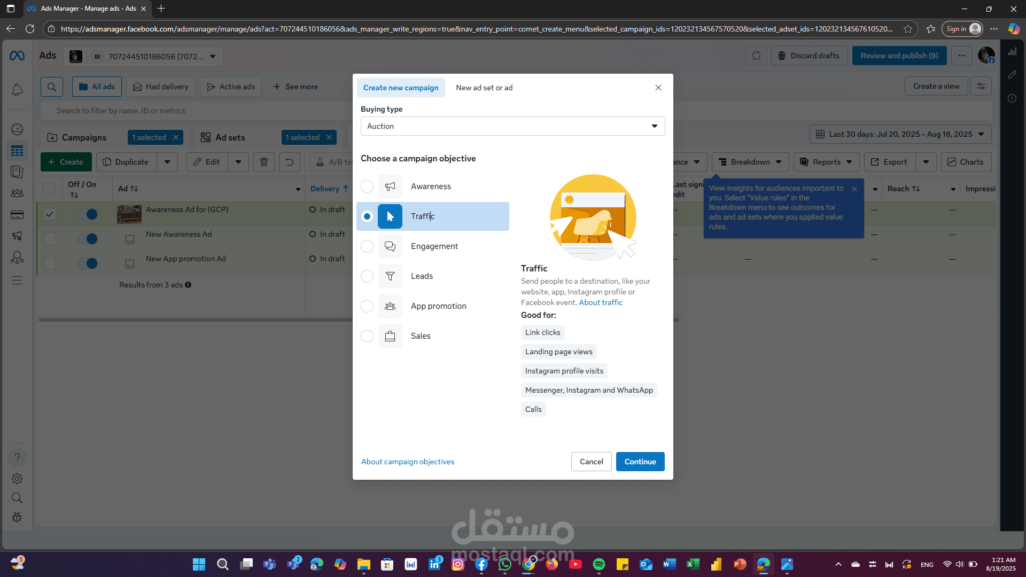Viewport: 1026px width, 577px height.
Task: Click the undo arrow icon in toolbar
Action: tap(290, 162)
